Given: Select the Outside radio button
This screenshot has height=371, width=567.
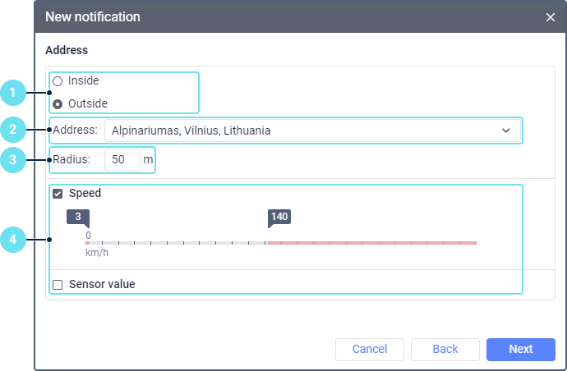Looking at the screenshot, I should [x=58, y=104].
